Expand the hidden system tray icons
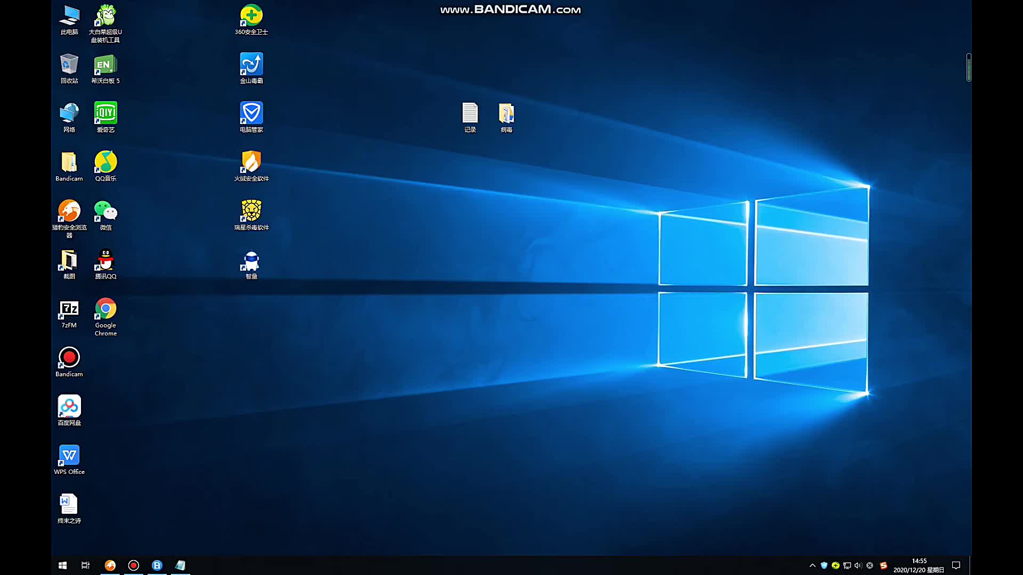The height and width of the screenshot is (575, 1023). 812,565
